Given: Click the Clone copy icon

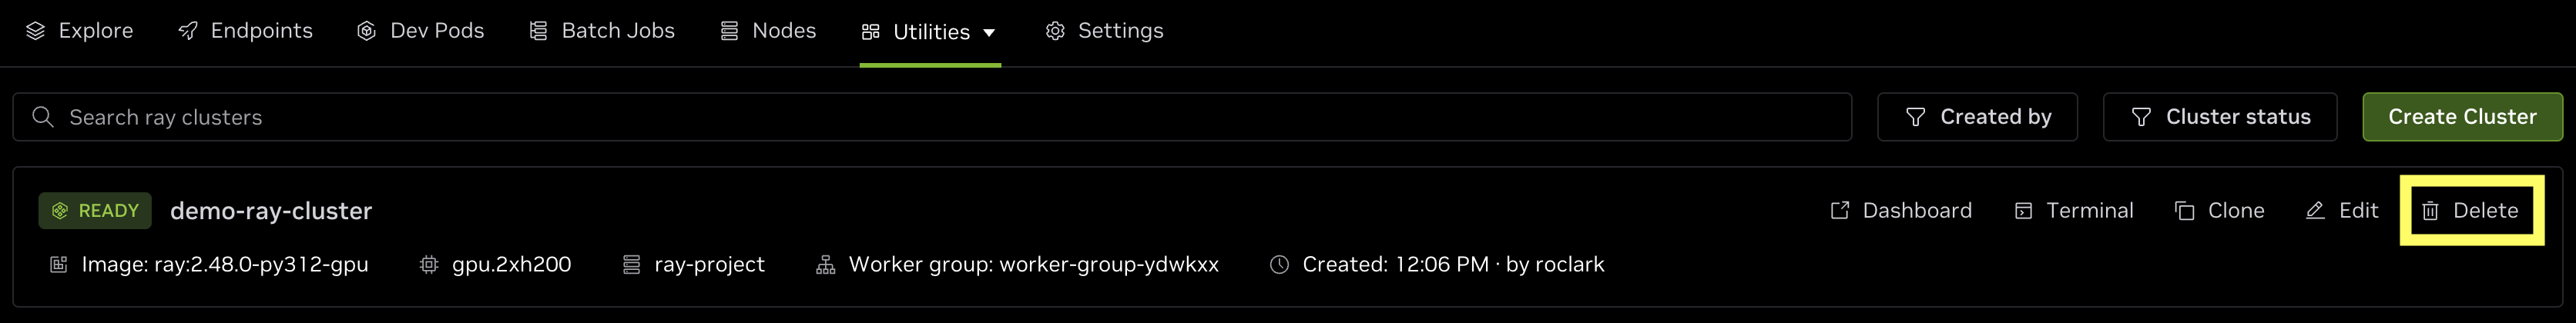Looking at the screenshot, I should (2185, 211).
